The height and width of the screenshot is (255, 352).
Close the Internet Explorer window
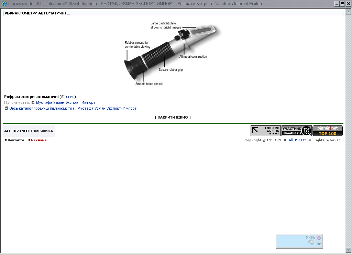[349, 4]
